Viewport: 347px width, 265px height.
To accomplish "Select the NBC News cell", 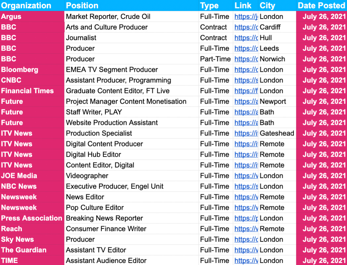I will [32, 186].
